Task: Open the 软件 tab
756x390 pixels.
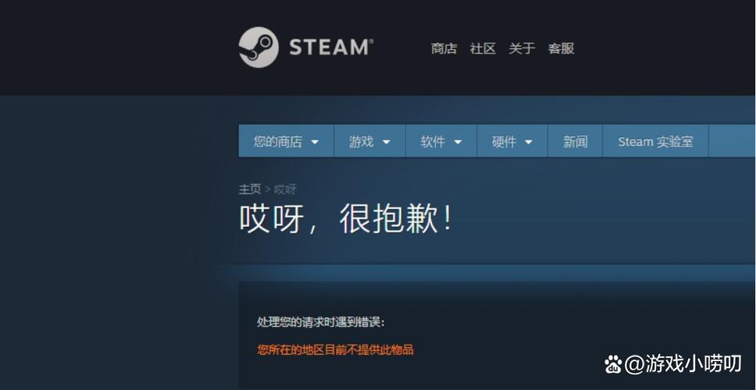Action: click(441, 141)
